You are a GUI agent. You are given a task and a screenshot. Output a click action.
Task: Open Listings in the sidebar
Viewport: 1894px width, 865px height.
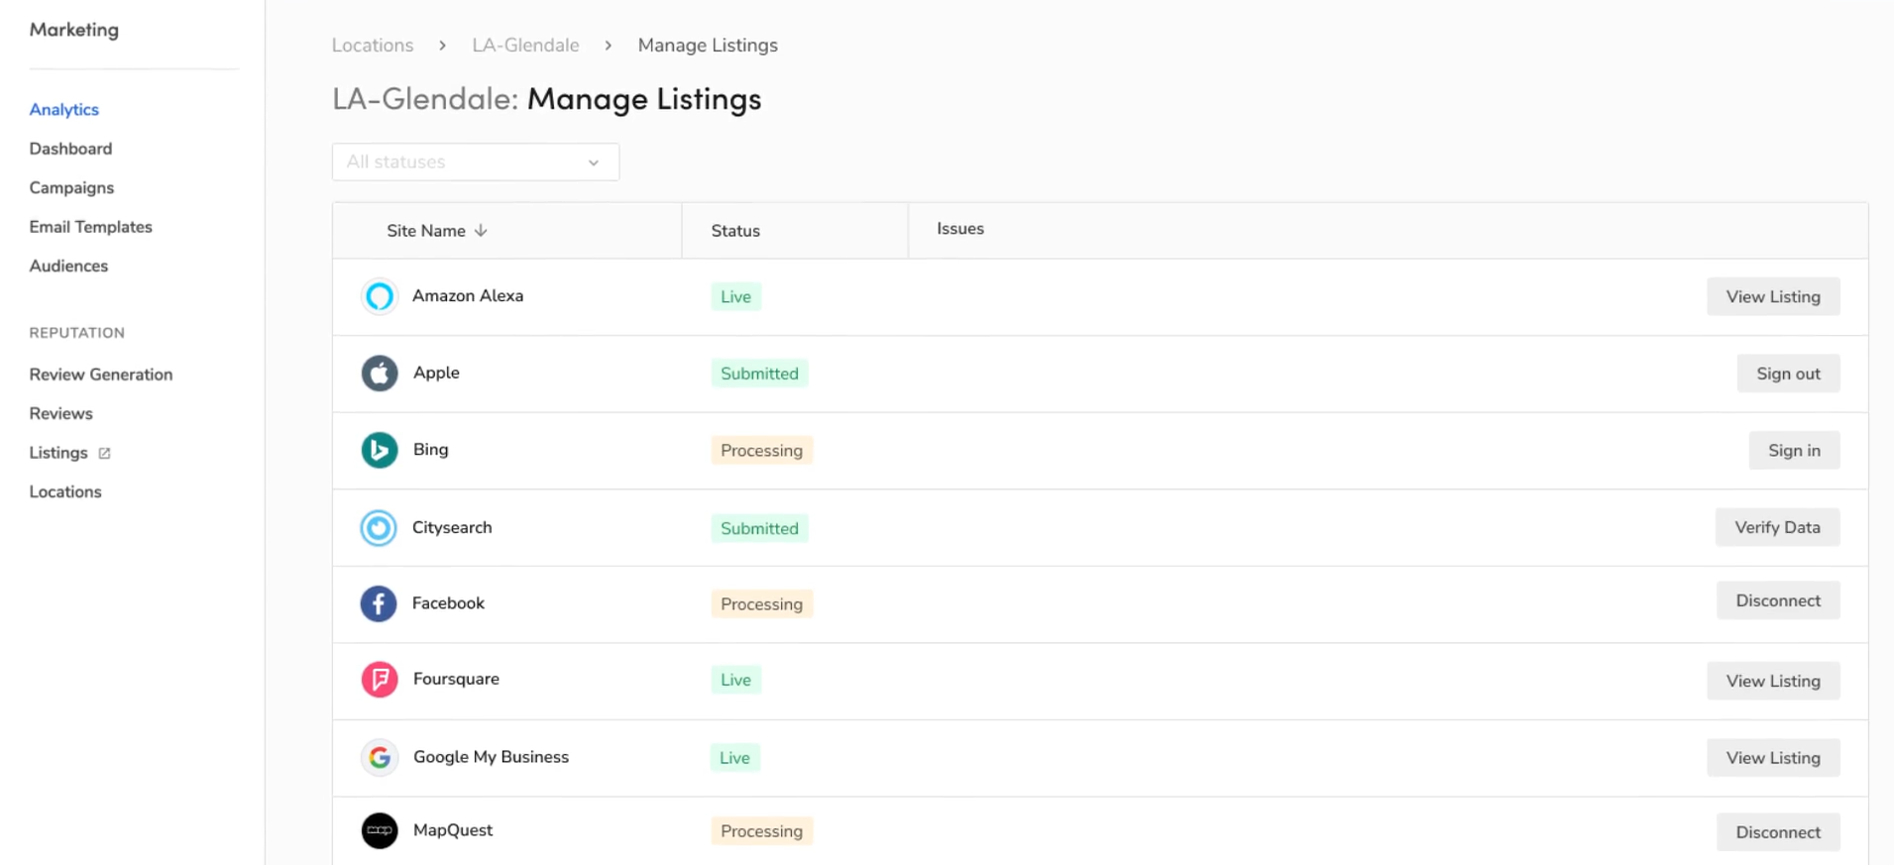click(58, 453)
